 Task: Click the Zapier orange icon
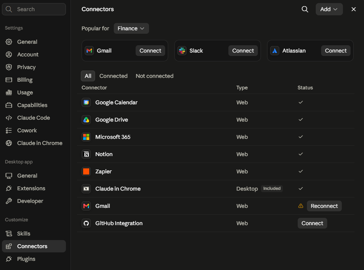click(x=86, y=171)
